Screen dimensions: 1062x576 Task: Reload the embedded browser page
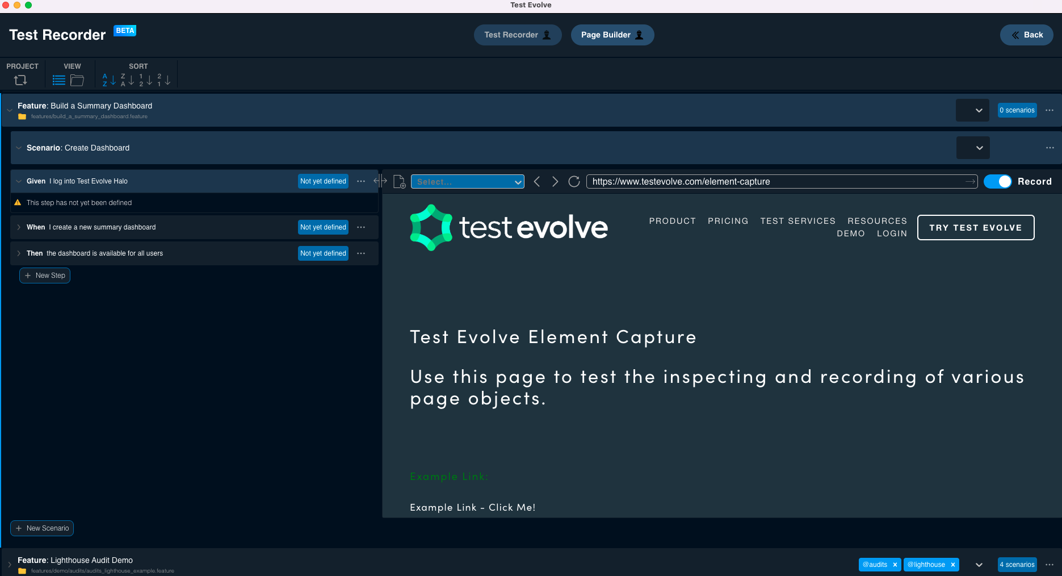point(574,182)
